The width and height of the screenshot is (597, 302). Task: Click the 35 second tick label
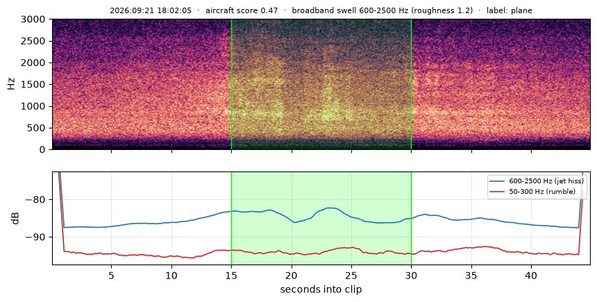(471, 276)
